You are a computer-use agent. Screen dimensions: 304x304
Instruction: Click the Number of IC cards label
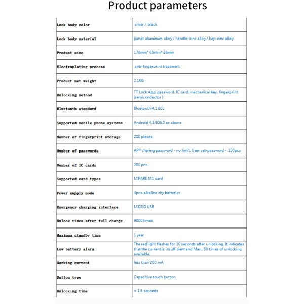click(76, 165)
